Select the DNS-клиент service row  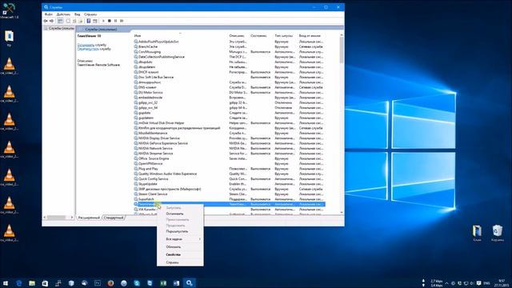coord(230,87)
